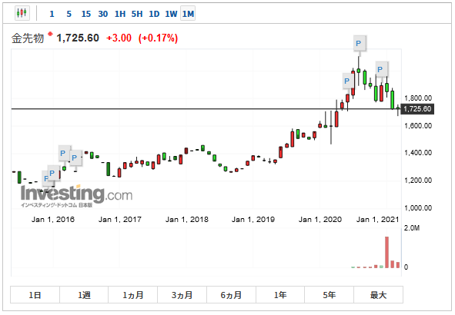Click the red dot indicator beside 金先物
455x315 pixels.
coord(50,34)
